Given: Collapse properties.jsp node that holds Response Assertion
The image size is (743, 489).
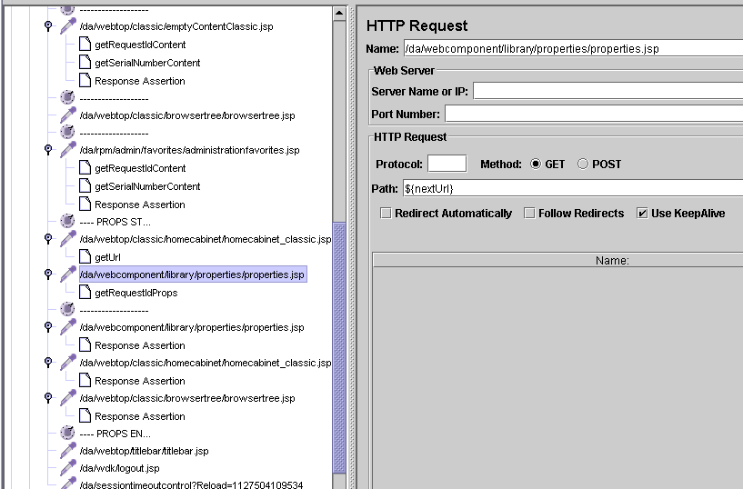Looking at the screenshot, I should [x=48, y=325].
